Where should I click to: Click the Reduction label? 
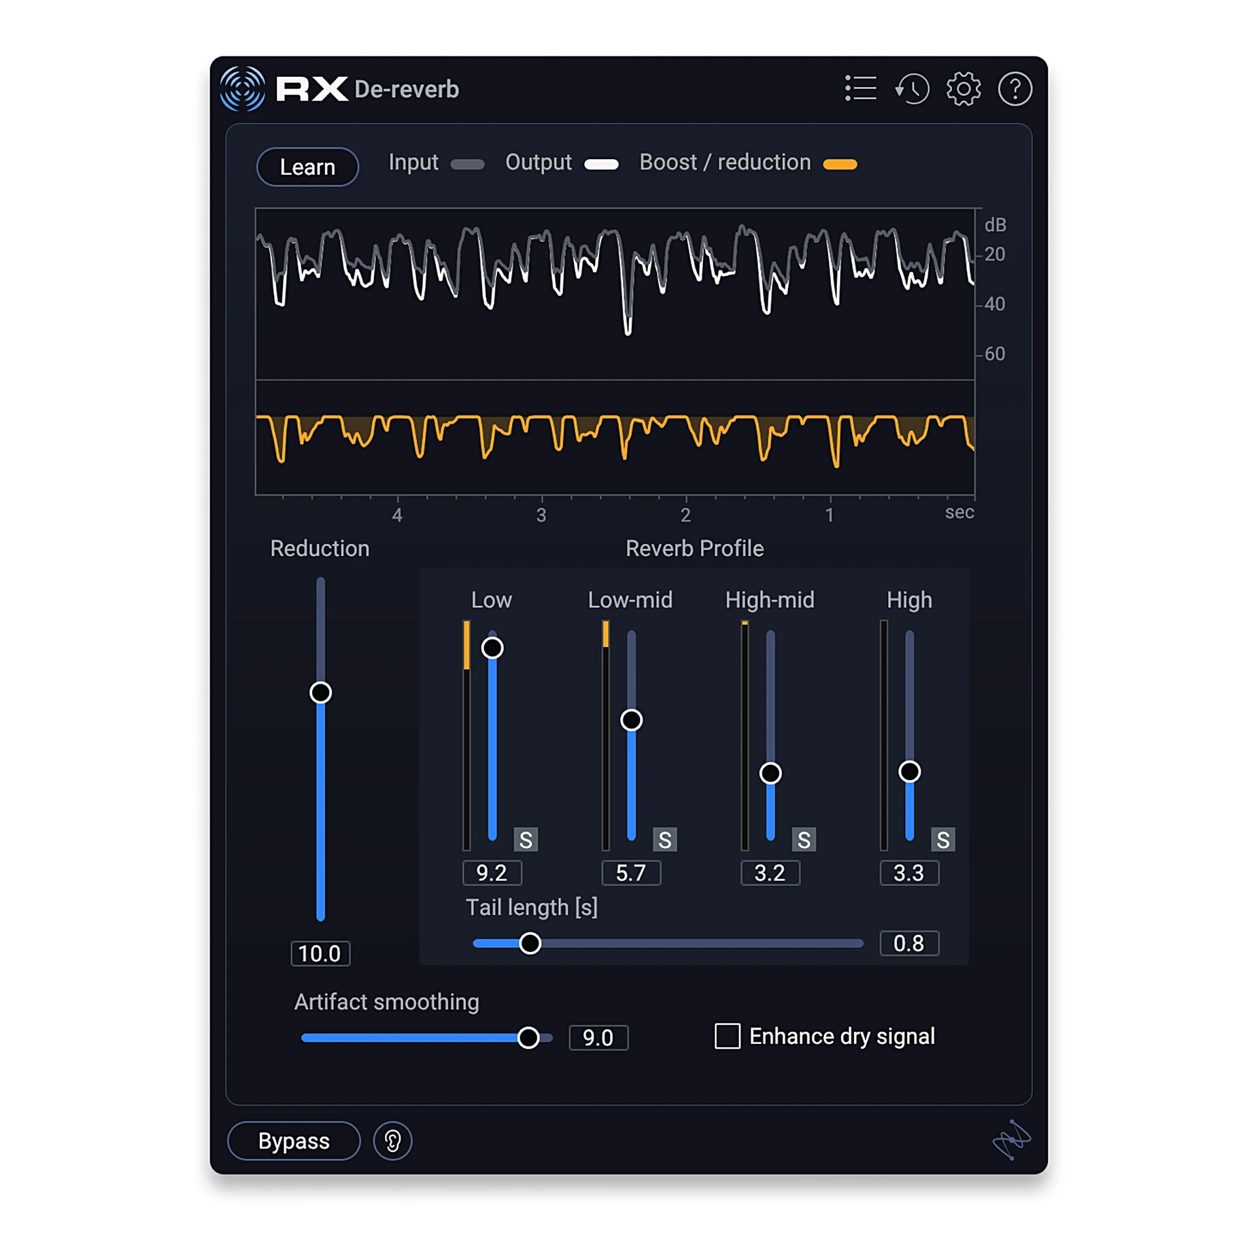(x=320, y=549)
